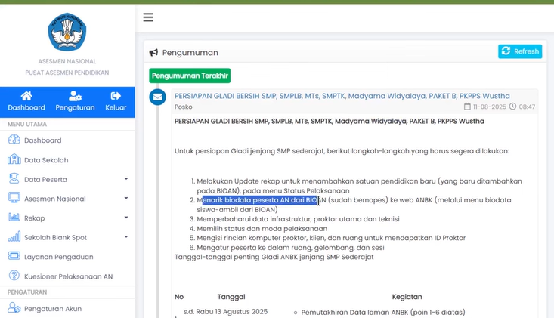Expand the Sekolah Blank Spot submenu arrow
This screenshot has width=554, height=318.
pyautogui.click(x=126, y=237)
